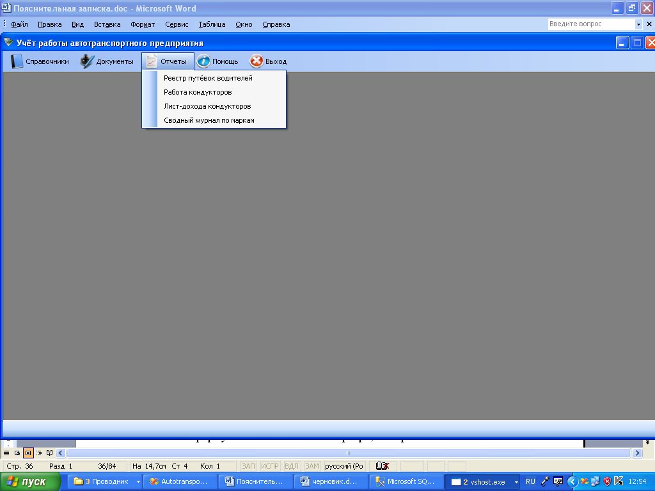
Task: Switch to Autotranspo... taskbar window
Action: (180, 481)
